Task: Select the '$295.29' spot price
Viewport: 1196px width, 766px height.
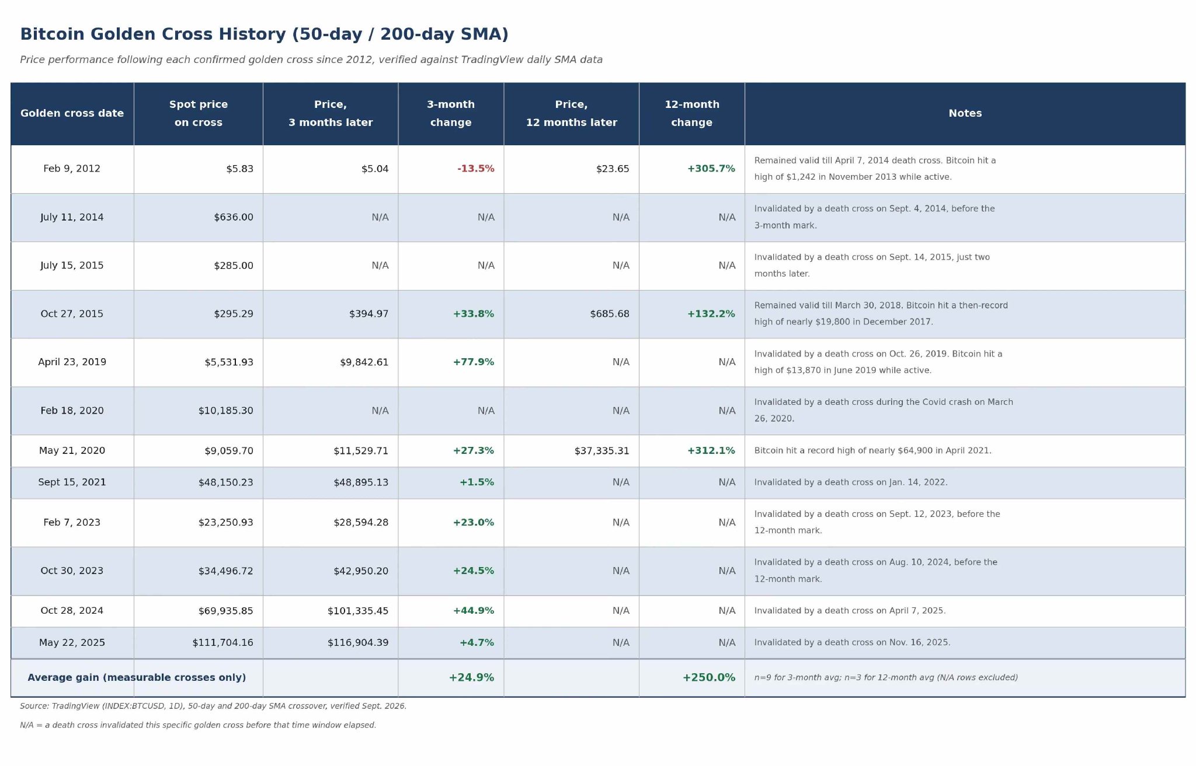Action: [234, 314]
